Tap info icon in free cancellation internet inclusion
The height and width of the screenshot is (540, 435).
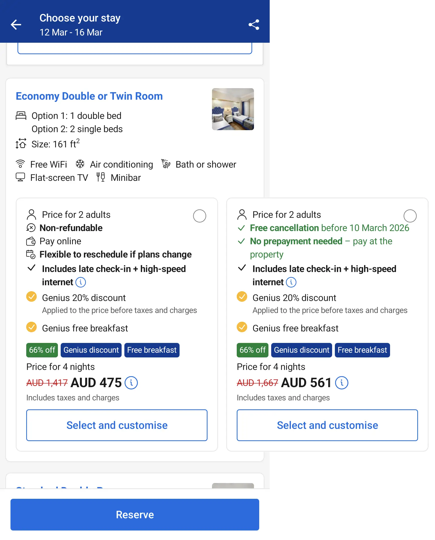pyautogui.click(x=291, y=282)
